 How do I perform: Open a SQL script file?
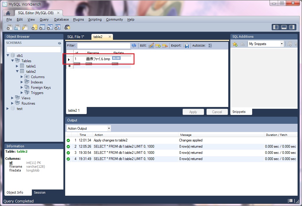[x=17, y=27]
